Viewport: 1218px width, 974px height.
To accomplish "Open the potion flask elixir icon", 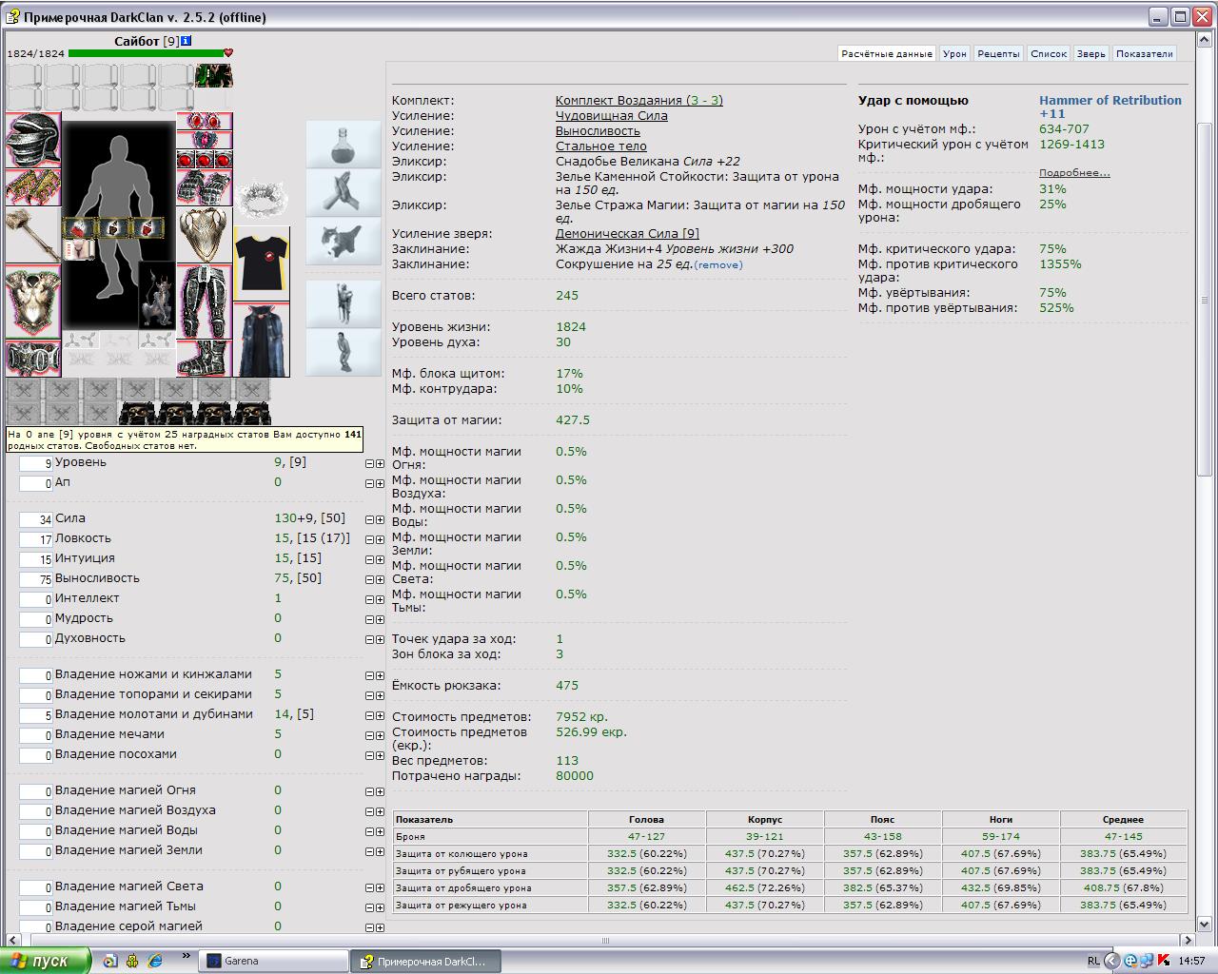I will 343,144.
